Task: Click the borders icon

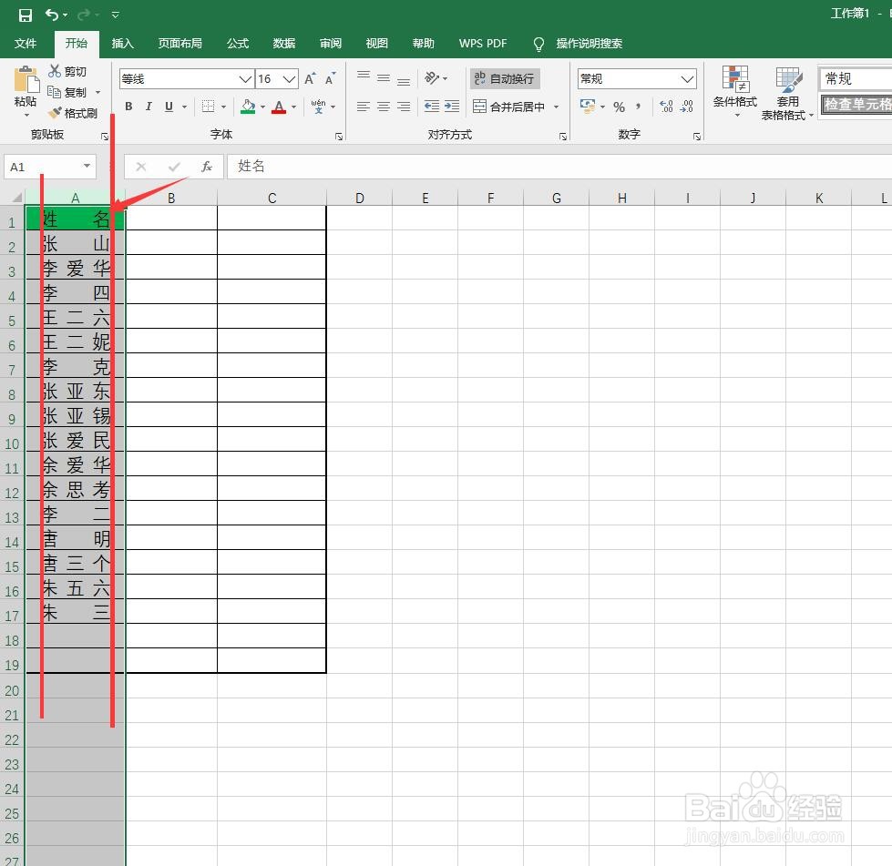Action: point(209,107)
